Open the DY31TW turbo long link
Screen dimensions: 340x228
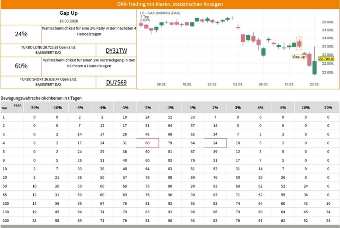pos(116,50)
